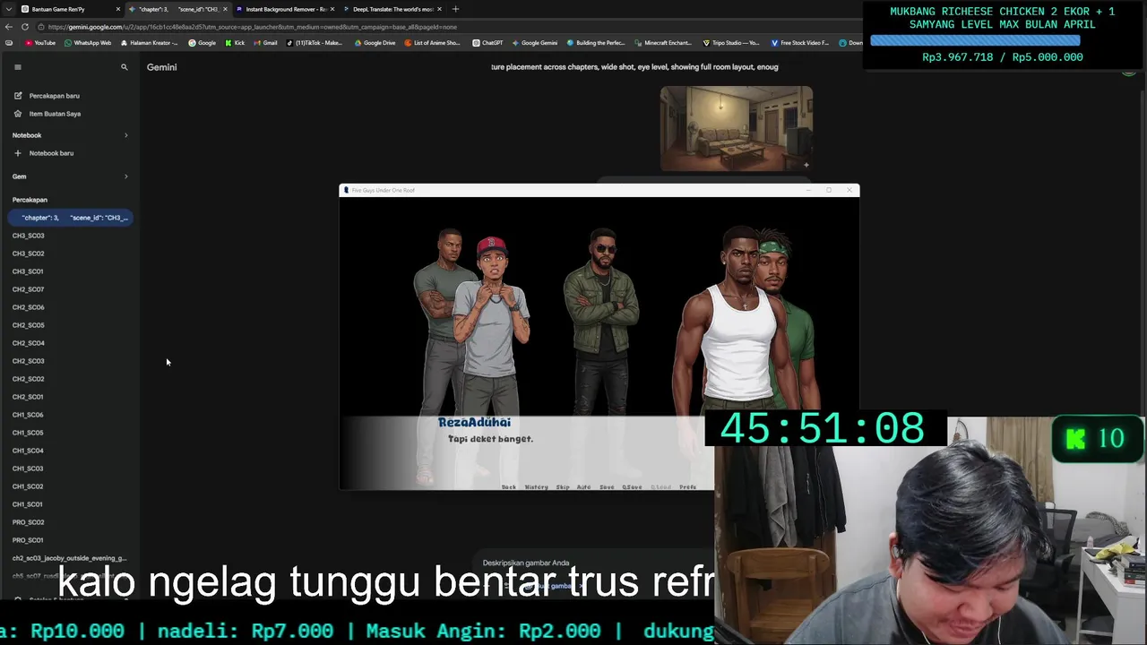
Task: Focus the browser address bar URL
Action: click(251, 27)
